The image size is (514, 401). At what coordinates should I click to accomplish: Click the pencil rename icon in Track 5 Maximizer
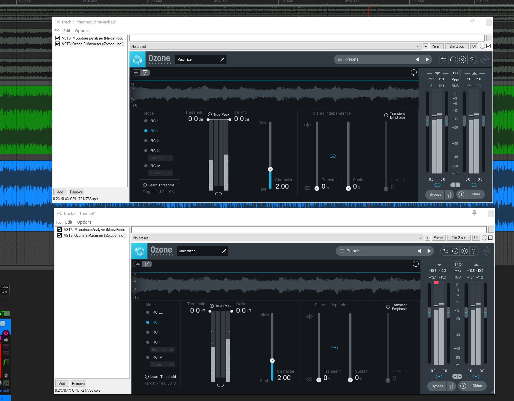coord(222,59)
